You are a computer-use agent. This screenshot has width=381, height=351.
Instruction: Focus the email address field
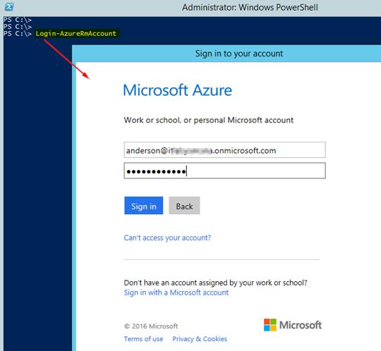click(224, 150)
